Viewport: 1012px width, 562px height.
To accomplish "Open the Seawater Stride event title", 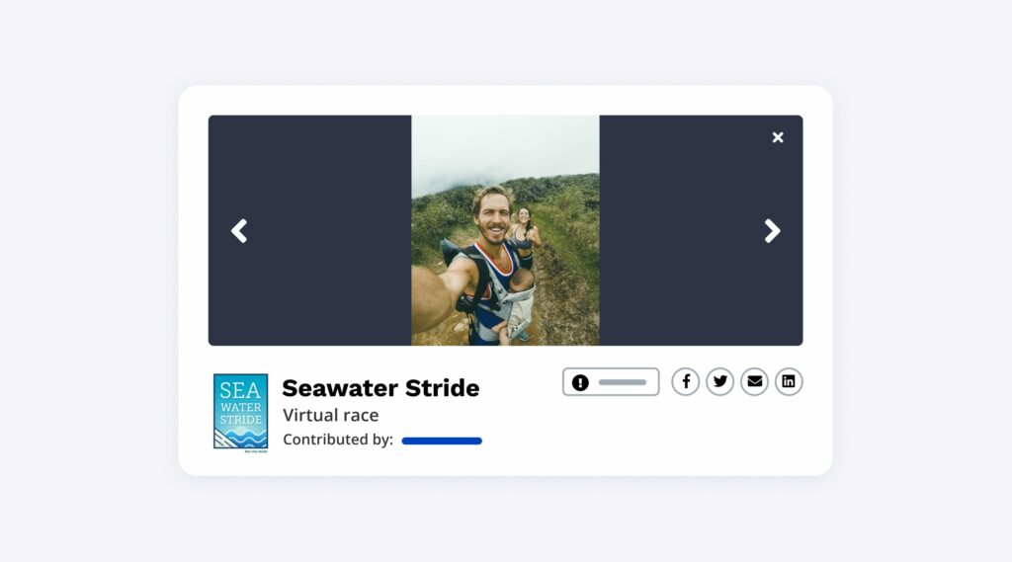I will [380, 388].
